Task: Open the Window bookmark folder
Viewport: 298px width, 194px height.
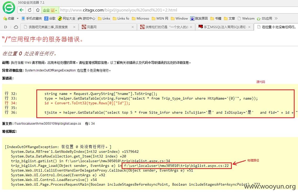Action: click(x=179, y=18)
